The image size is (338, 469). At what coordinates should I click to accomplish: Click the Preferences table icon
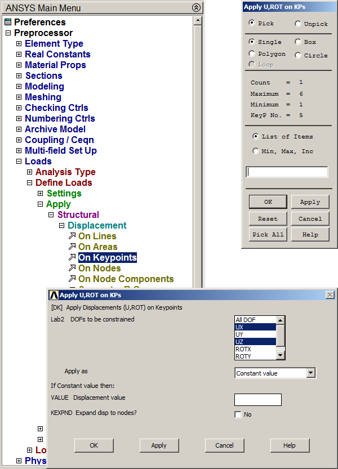8,22
